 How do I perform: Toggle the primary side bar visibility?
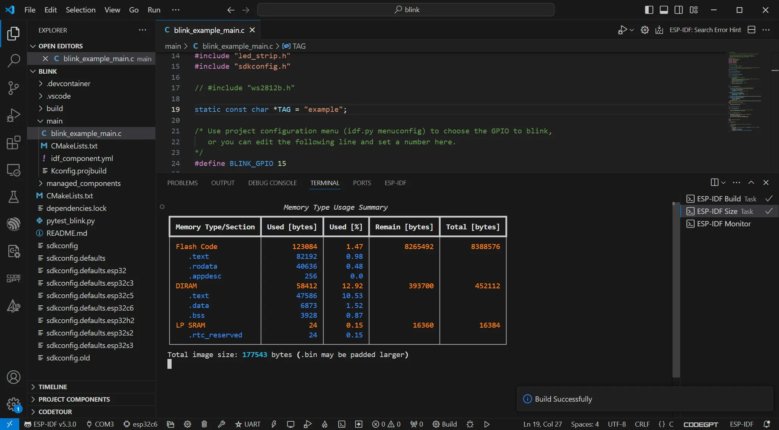[x=649, y=10]
